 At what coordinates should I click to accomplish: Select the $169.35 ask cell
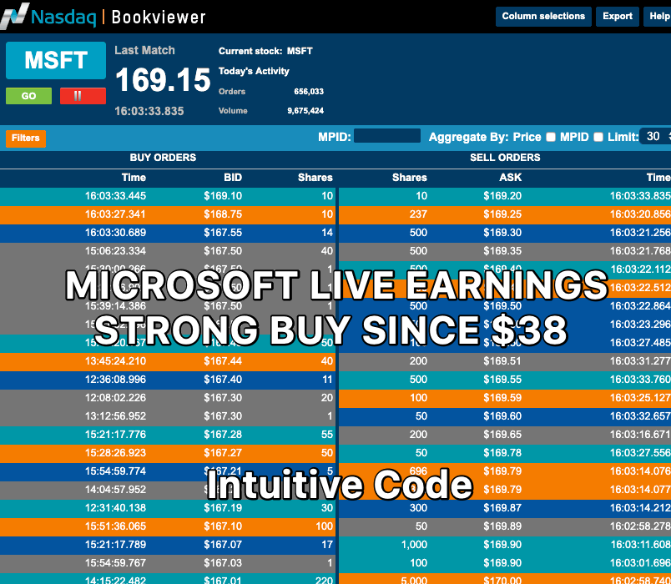502,251
